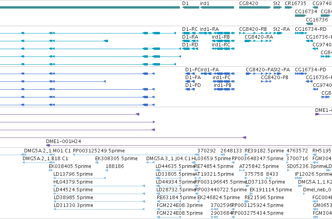Select the CG8420-RA transcript label
Screen dimensions: 332x219
coord(259,37)
